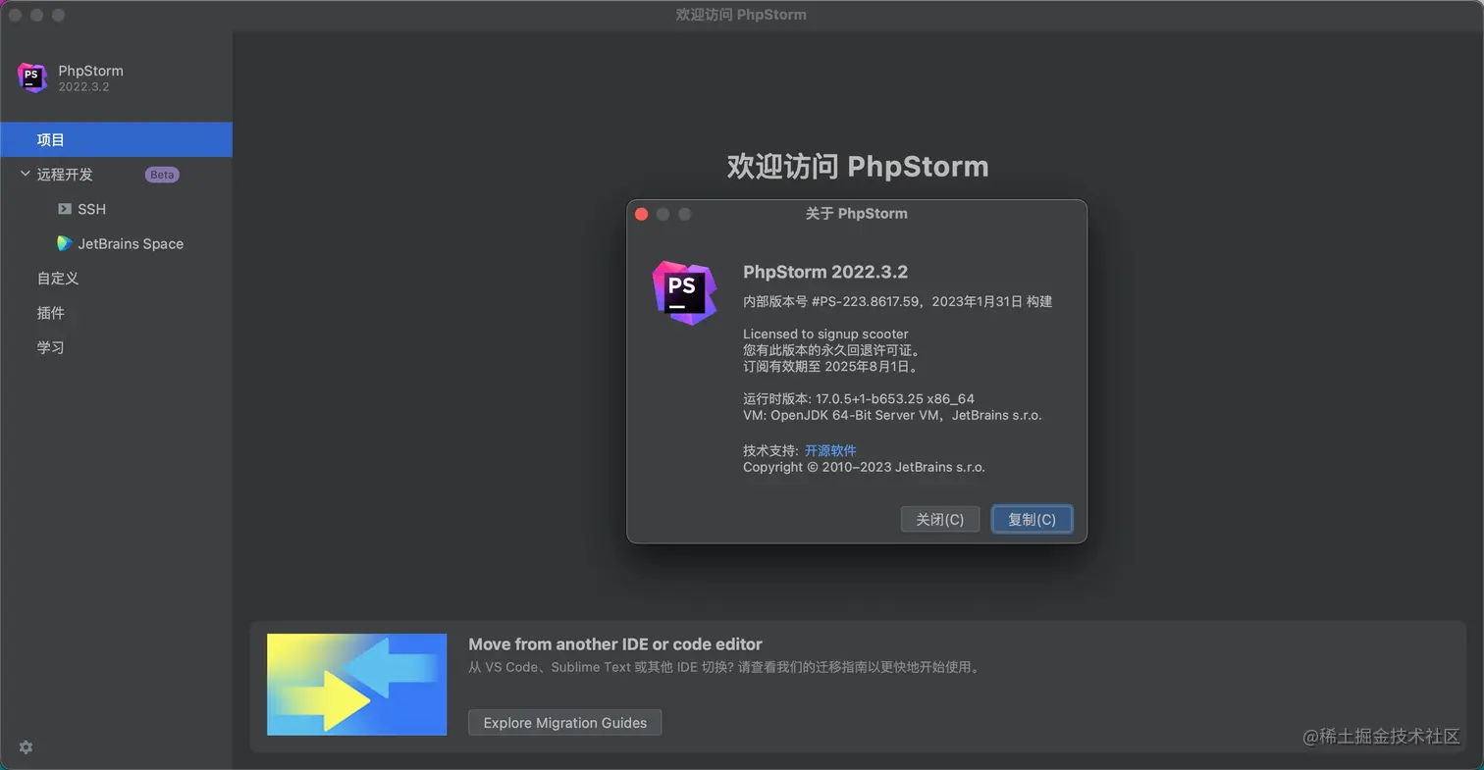Click Explore Migration Guides button
This screenshot has height=770, width=1484.
[x=564, y=723]
